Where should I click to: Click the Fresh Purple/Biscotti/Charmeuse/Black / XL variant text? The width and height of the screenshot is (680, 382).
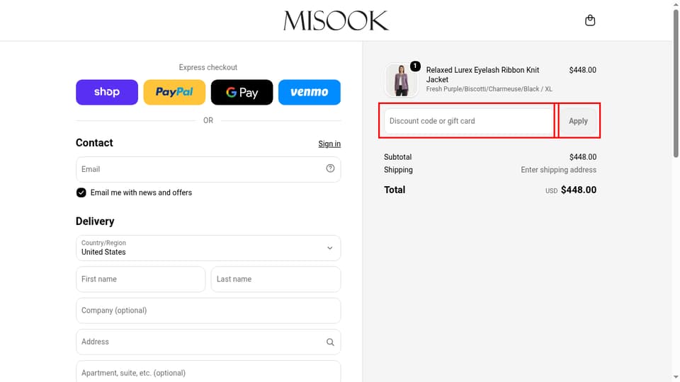(x=489, y=89)
